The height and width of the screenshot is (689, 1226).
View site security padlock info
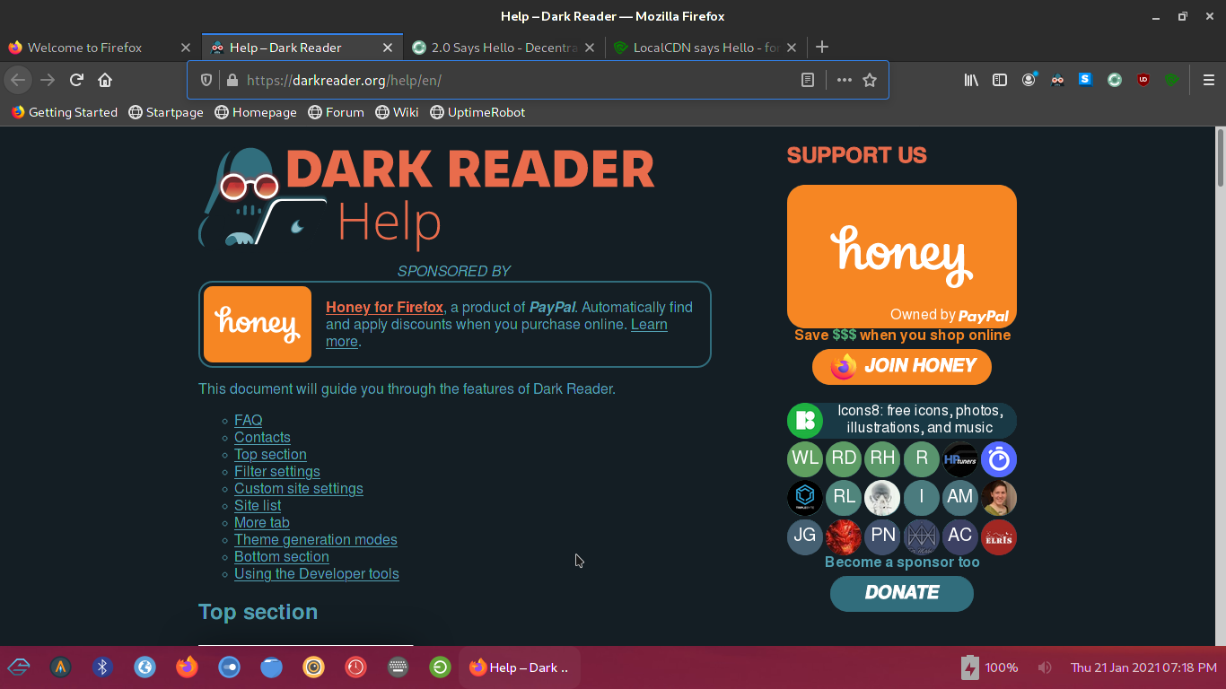[x=232, y=80]
